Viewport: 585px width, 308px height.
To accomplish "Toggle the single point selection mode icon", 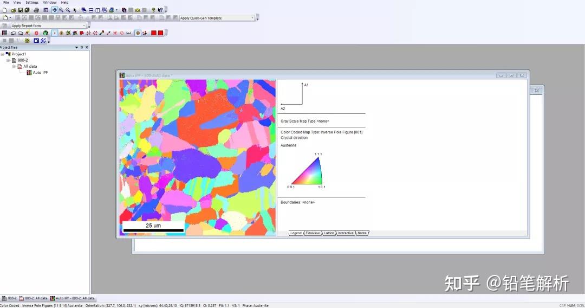I will coord(55,33).
